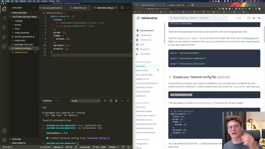Click the feedback icon in status bar
Image resolution: width=265 pixels, height=149 pixels.
(123, 147)
